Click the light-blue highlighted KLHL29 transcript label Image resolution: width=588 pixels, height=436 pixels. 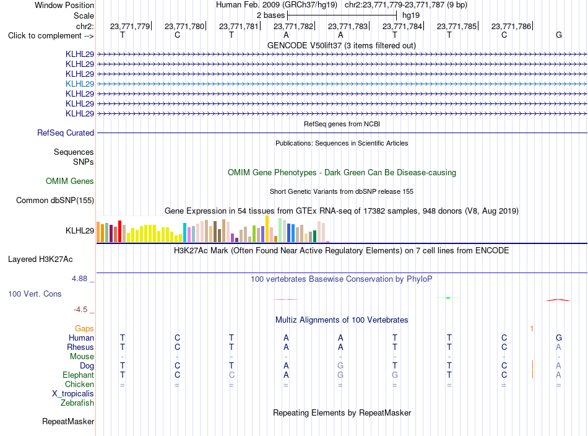tap(79, 84)
